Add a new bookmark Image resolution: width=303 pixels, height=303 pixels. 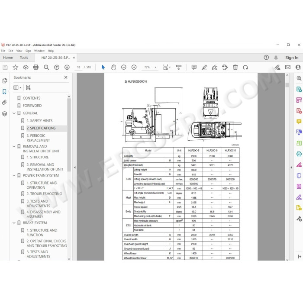point(29,87)
